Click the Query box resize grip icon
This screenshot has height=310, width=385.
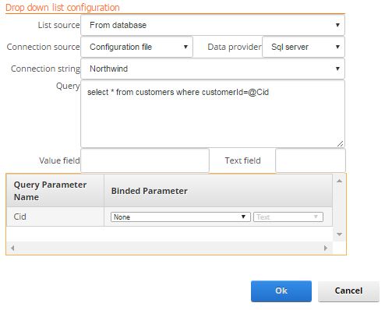click(x=341, y=143)
